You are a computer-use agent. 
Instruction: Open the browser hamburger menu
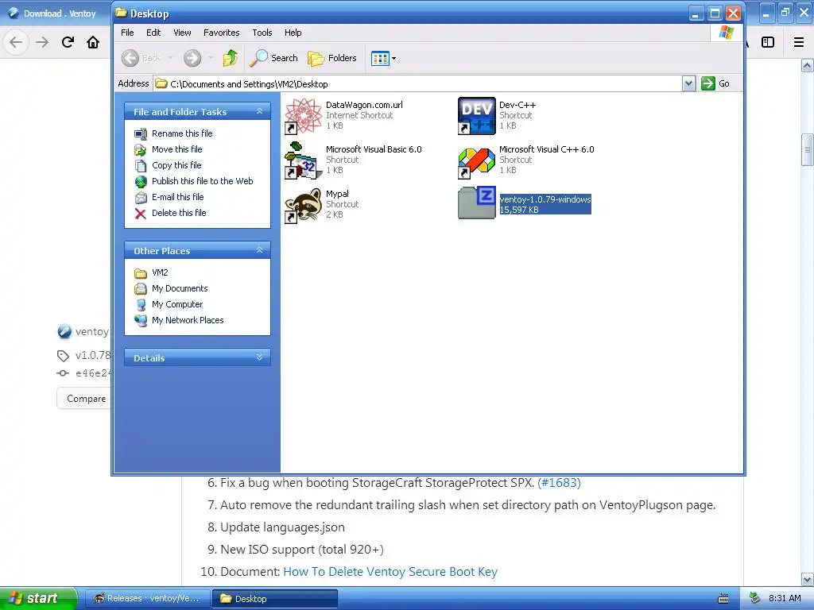[799, 42]
